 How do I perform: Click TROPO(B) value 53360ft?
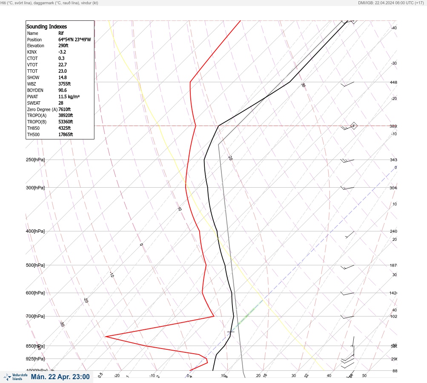tap(66, 122)
